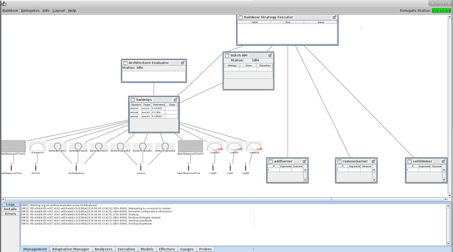Enable the SwimSys model checkbox

(133, 100)
